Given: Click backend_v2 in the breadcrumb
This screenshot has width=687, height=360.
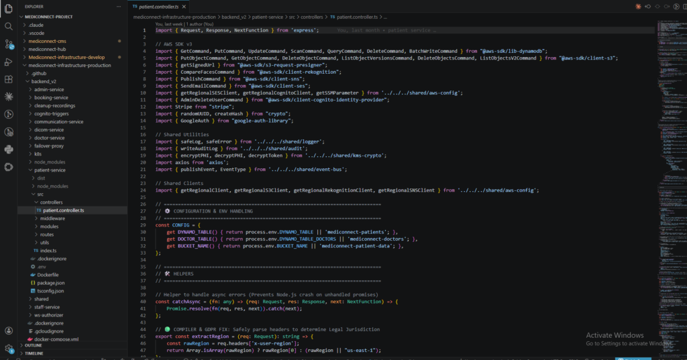Looking at the screenshot, I should coord(234,17).
